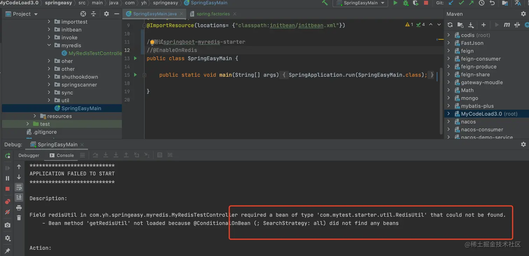Expand the test folder
Screen dimensions: 529x256
click(28, 124)
